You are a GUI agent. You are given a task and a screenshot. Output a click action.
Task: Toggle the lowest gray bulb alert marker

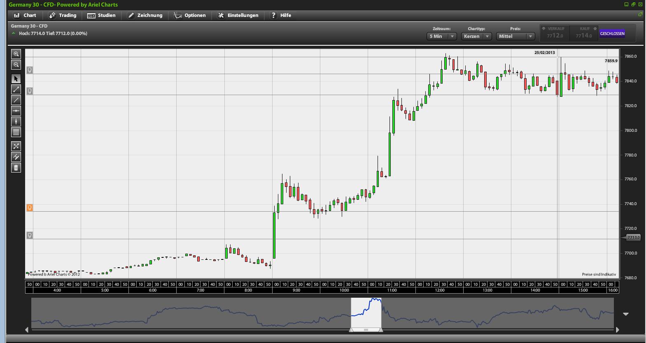(x=30, y=235)
